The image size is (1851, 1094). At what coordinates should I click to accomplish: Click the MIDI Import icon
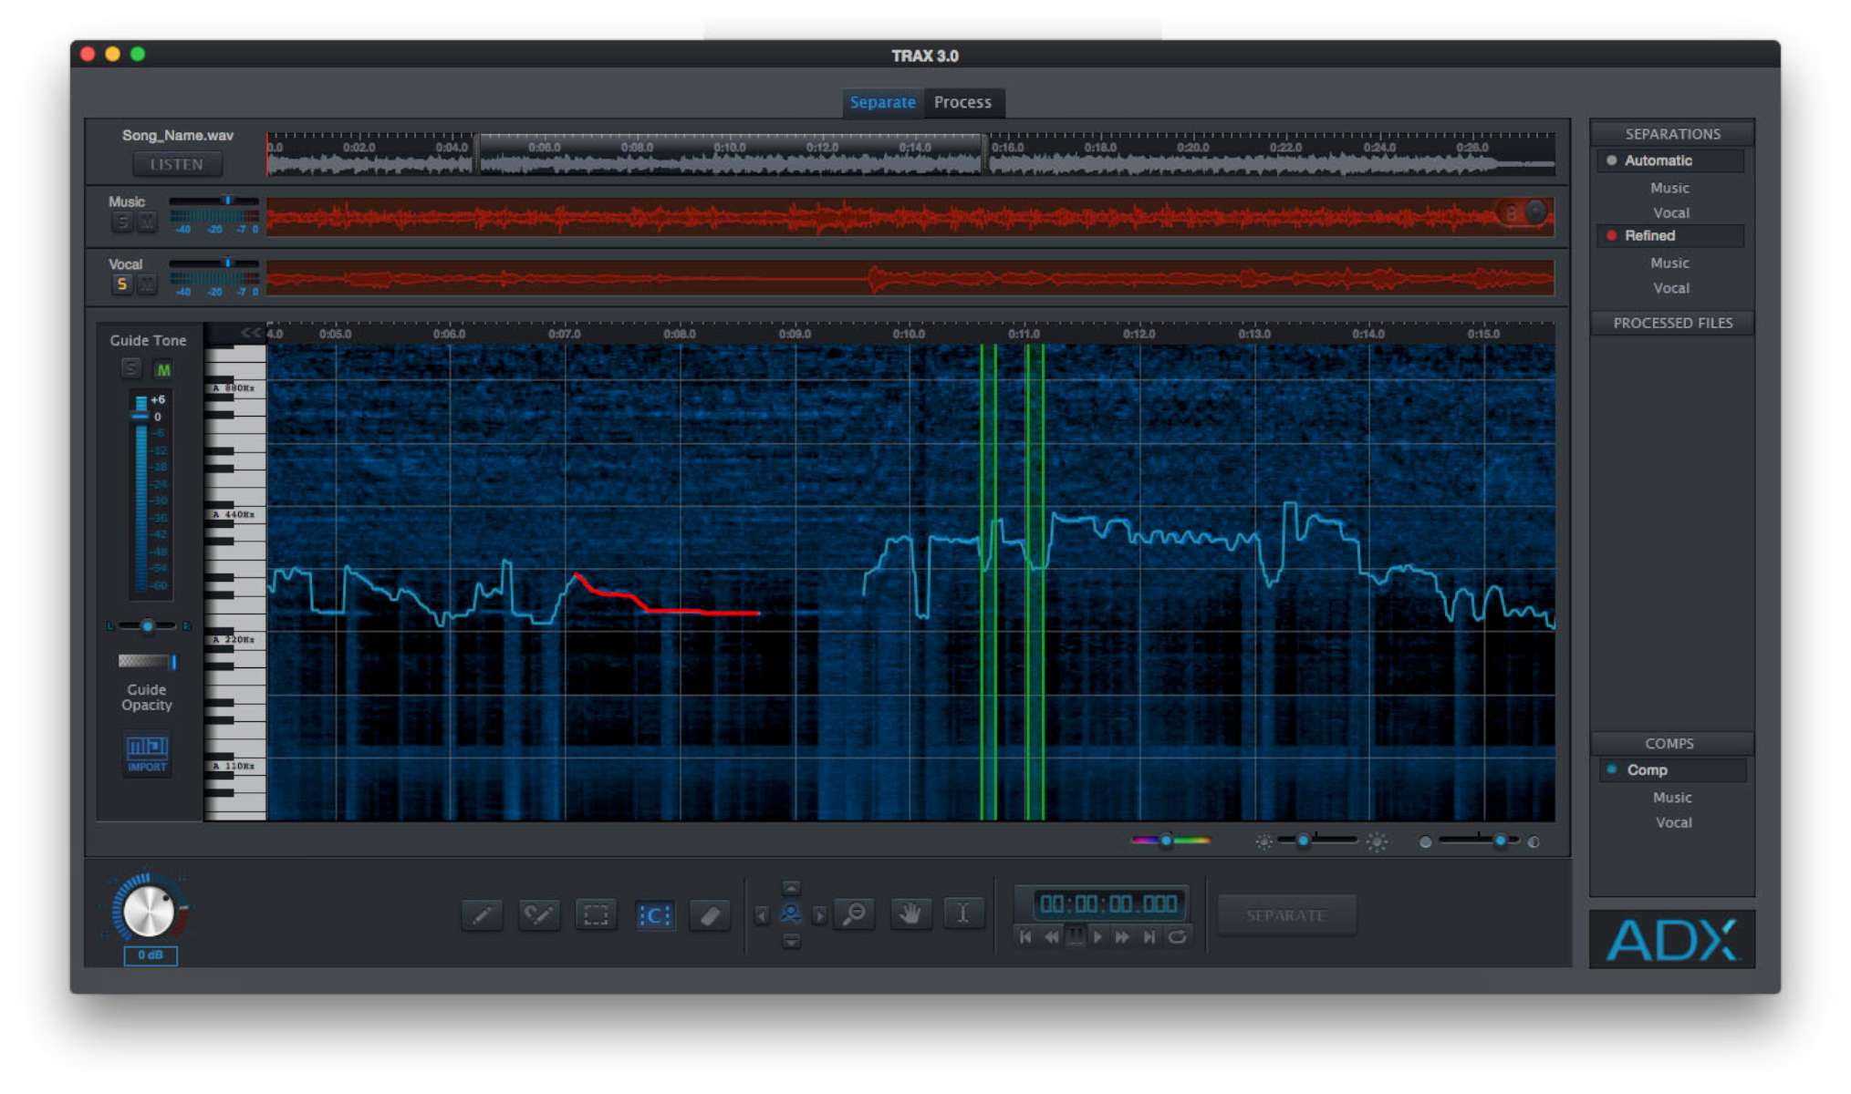pyautogui.click(x=147, y=753)
